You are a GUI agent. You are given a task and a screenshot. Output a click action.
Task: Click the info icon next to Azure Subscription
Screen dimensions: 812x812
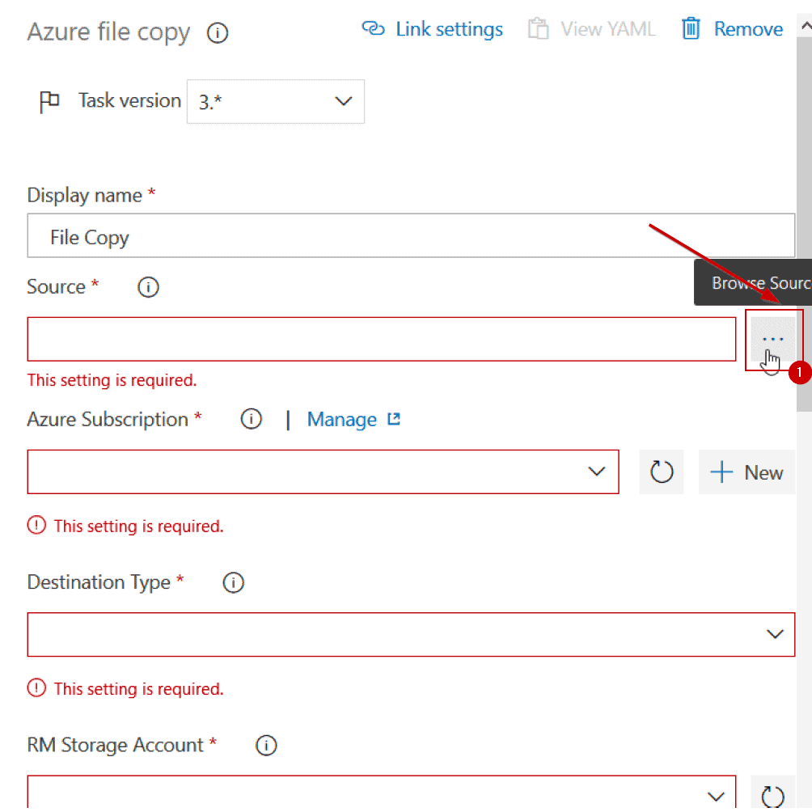click(252, 420)
